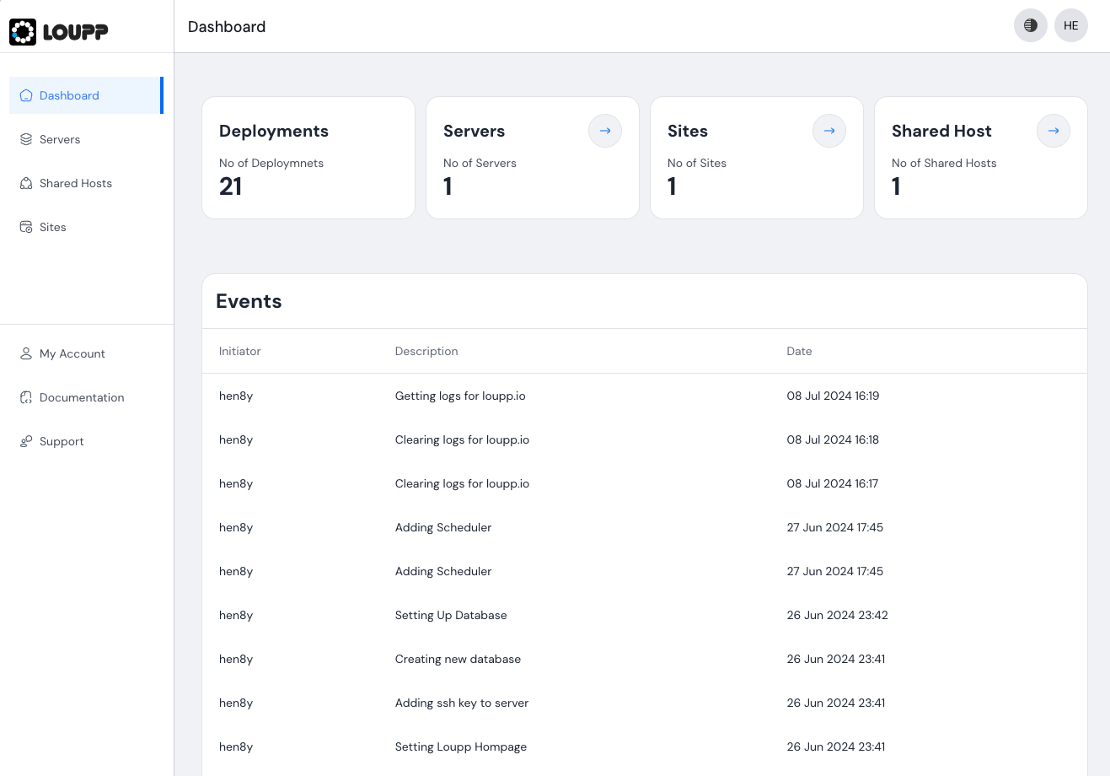The height and width of the screenshot is (776, 1110).
Task: Select Shared Hosts in the sidebar menu
Action: point(76,183)
